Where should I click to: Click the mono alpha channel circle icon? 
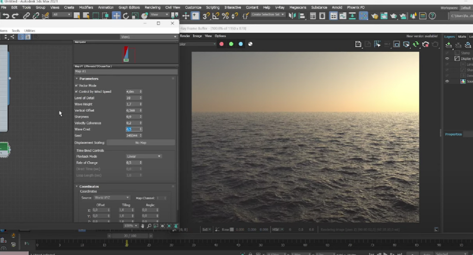[x=250, y=44]
